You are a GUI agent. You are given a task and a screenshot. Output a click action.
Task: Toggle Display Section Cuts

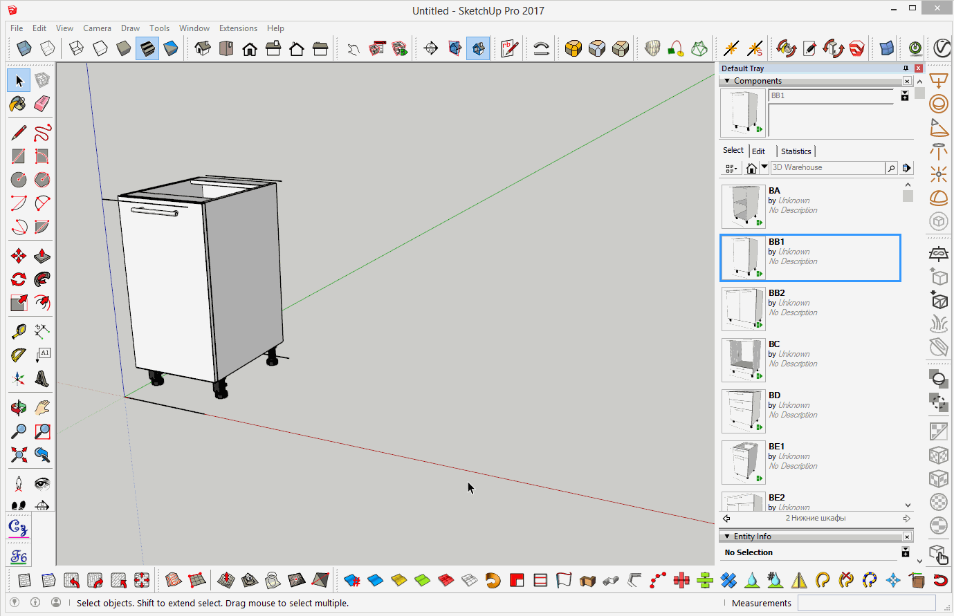click(x=478, y=48)
